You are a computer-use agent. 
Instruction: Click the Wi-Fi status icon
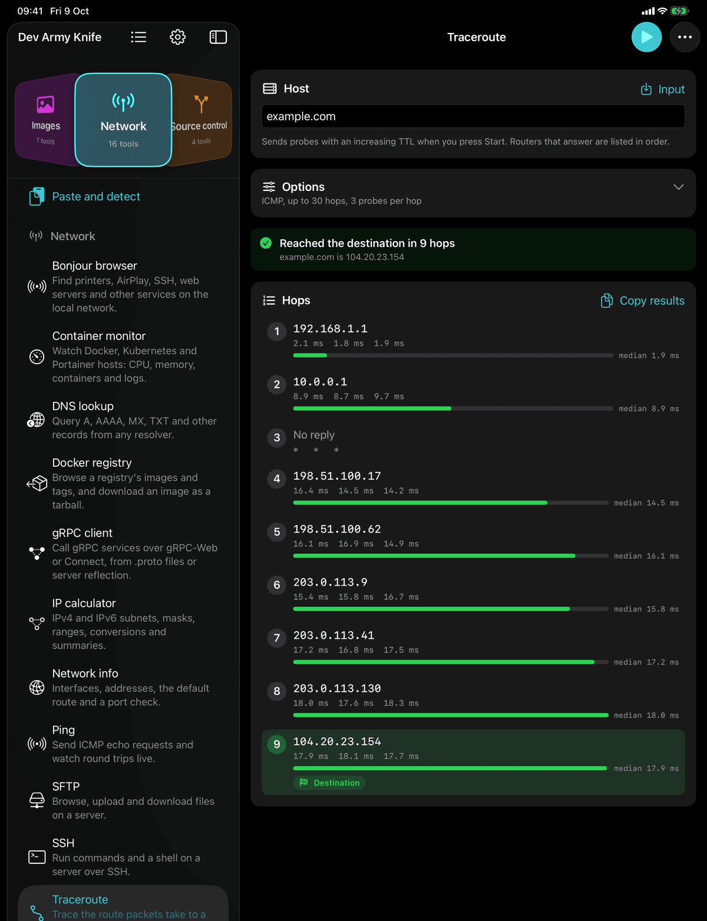[662, 11]
